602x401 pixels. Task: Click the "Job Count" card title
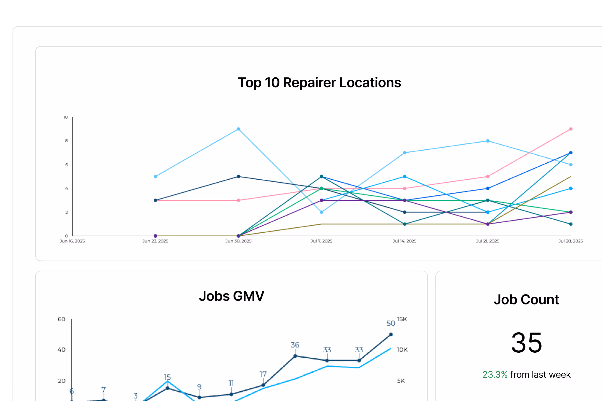point(526,299)
